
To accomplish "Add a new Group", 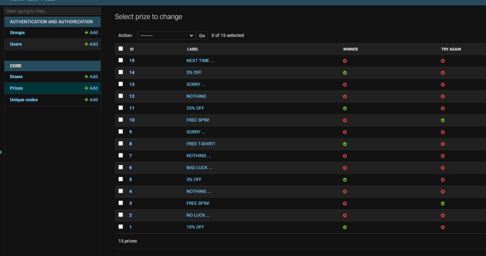I will coord(91,33).
